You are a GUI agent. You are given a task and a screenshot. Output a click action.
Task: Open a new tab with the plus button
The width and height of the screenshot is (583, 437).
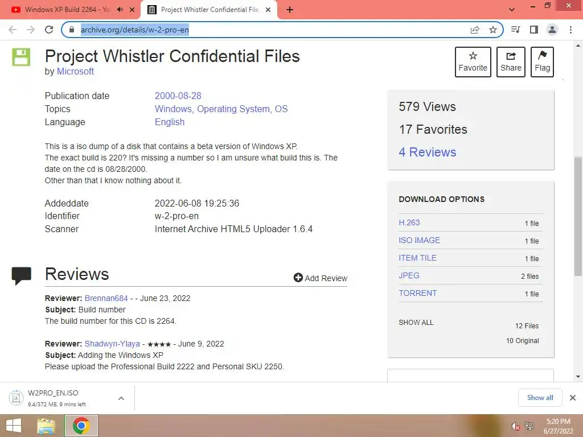[x=290, y=10]
